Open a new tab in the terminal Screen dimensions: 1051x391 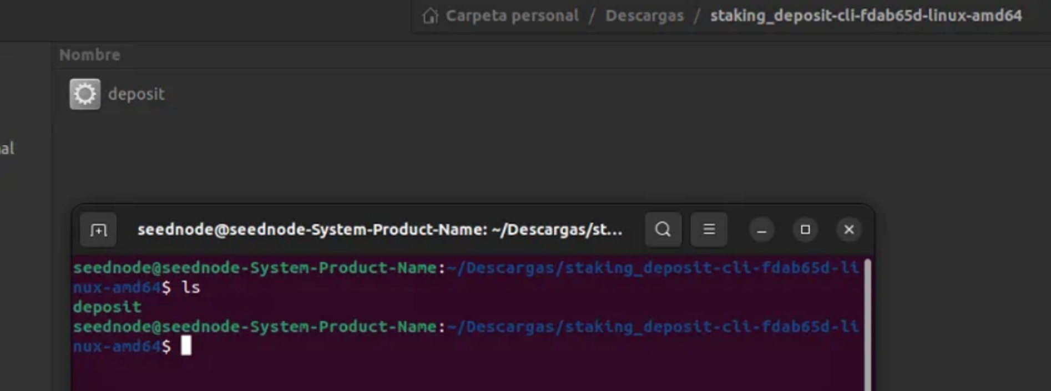point(99,230)
